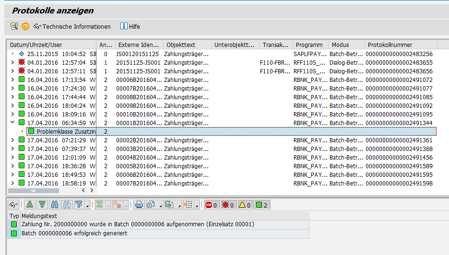The height and width of the screenshot is (255, 449).
Task: Click the Hilfe button
Action: (130, 26)
